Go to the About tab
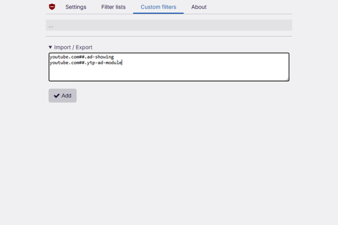This screenshot has width=338, height=225. pyautogui.click(x=199, y=7)
